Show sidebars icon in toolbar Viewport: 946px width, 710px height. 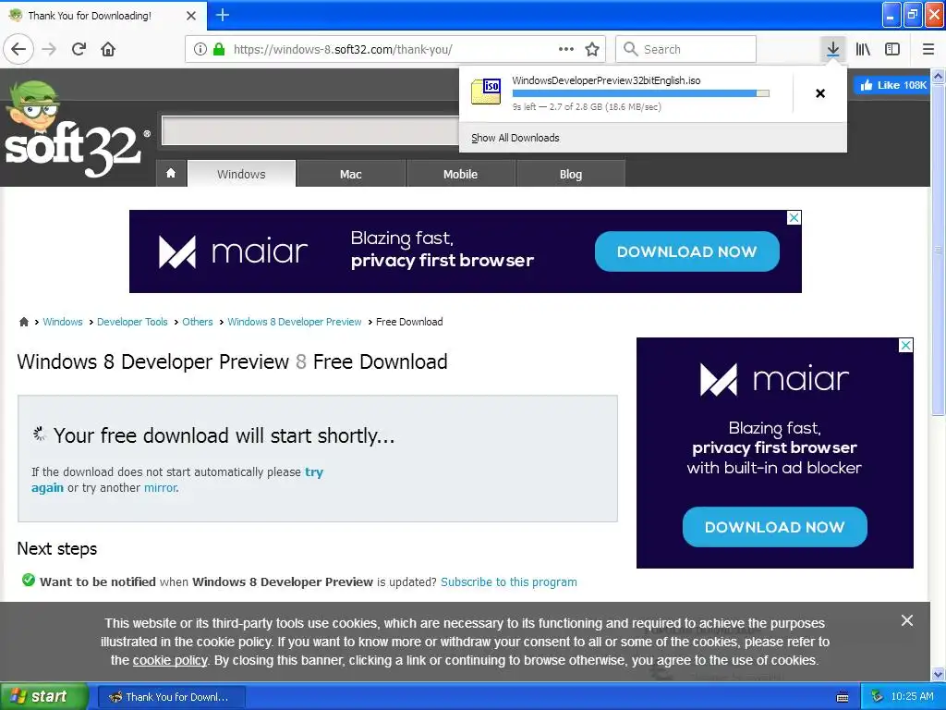pos(892,49)
